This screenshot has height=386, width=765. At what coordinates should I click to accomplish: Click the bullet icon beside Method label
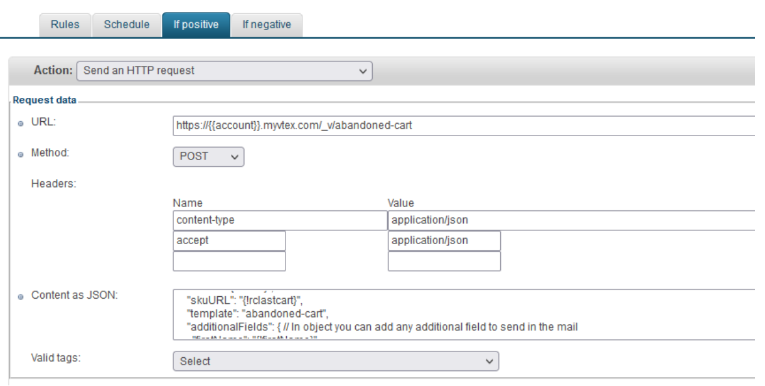pyautogui.click(x=21, y=153)
